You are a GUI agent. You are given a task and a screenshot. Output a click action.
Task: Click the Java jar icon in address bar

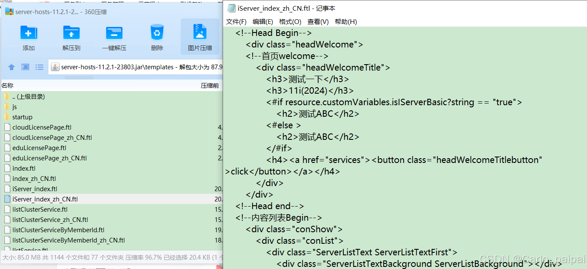click(x=55, y=67)
